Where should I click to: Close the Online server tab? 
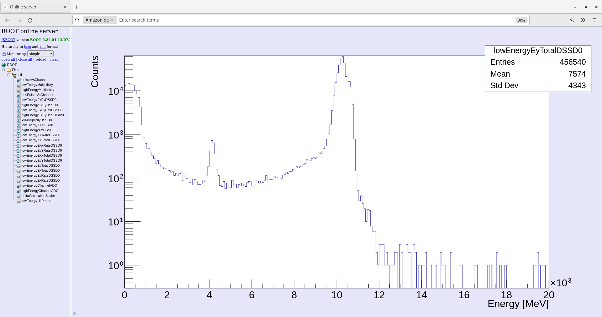(65, 7)
